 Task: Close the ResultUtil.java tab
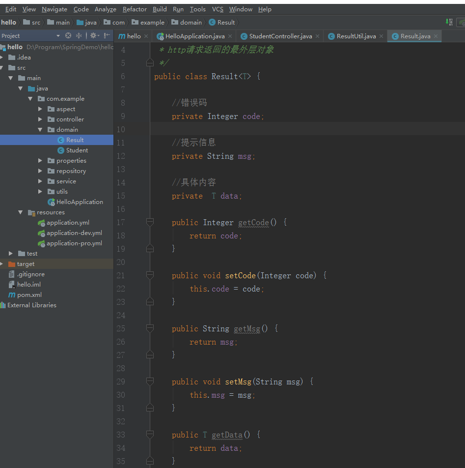(382, 36)
